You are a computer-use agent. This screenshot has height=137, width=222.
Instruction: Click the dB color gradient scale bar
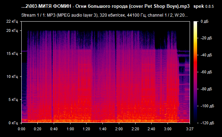[195, 72]
